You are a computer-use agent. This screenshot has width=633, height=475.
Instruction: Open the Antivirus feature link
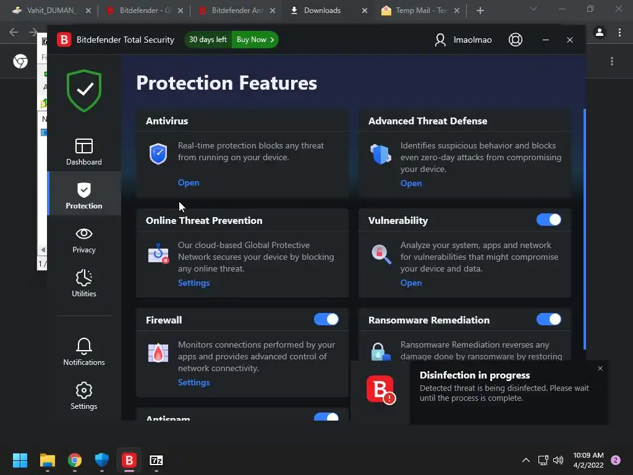click(x=189, y=182)
